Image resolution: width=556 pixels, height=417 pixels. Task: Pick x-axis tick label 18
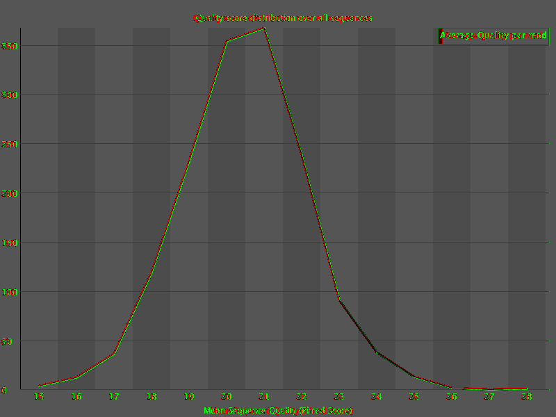click(152, 396)
